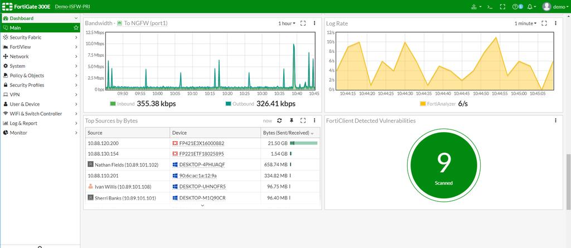Expand the User & Device chevron
The image size is (571, 248).
tap(76, 104)
